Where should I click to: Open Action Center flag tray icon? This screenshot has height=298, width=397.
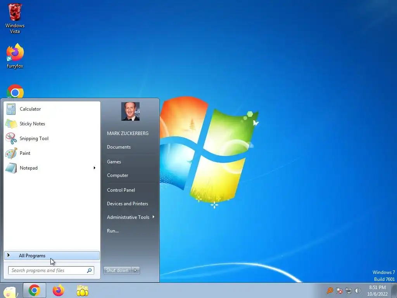[339, 290]
